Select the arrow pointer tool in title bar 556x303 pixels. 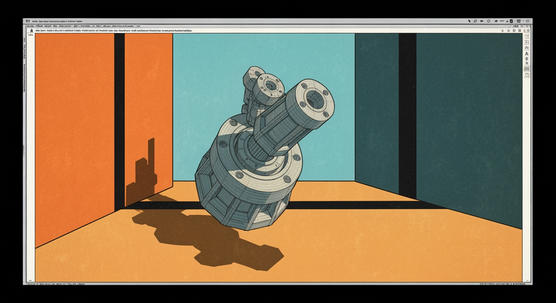pos(470,21)
